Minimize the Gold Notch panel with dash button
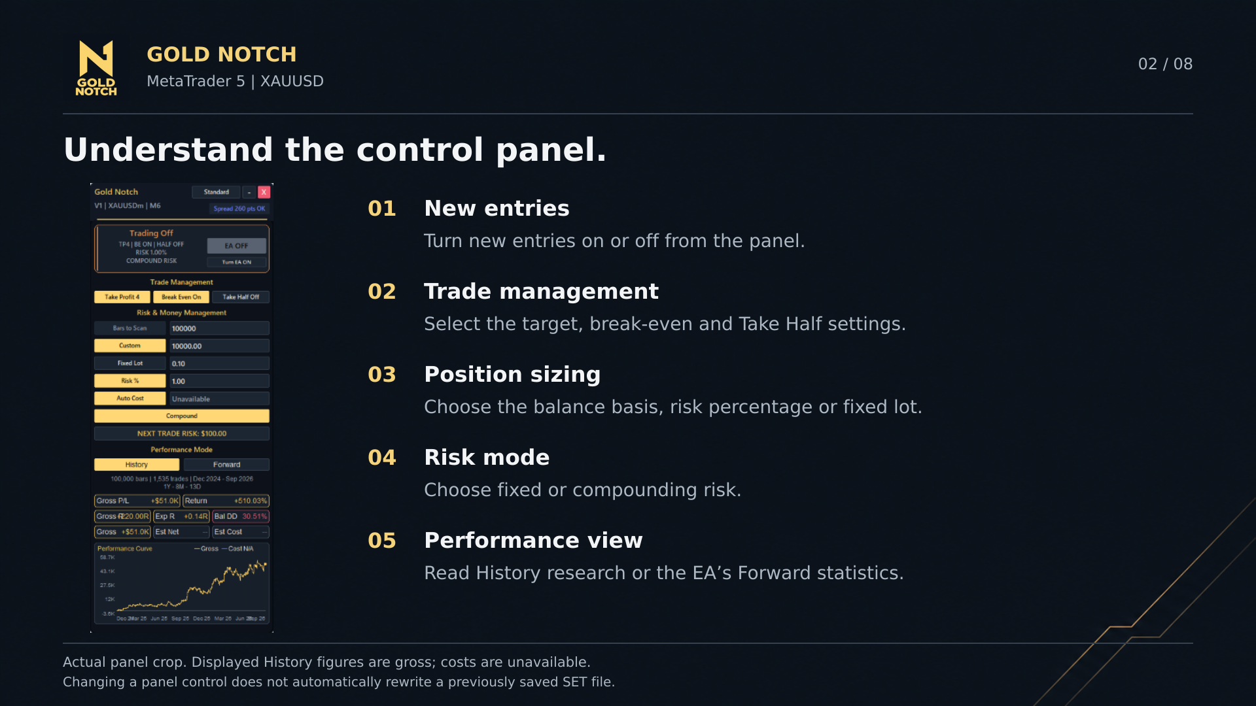Viewport: 1256px width, 706px height. tap(249, 192)
